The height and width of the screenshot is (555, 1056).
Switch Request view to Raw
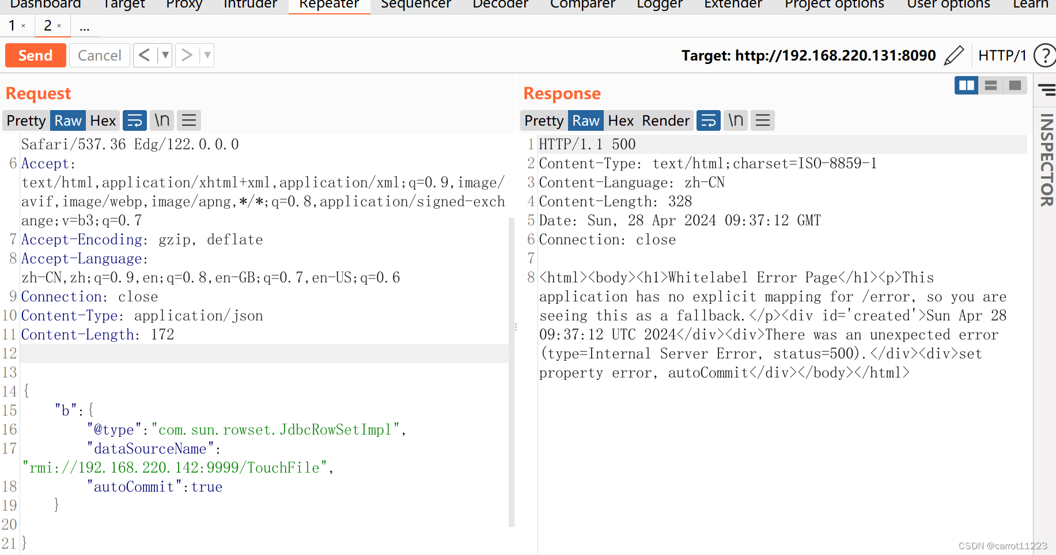68,120
